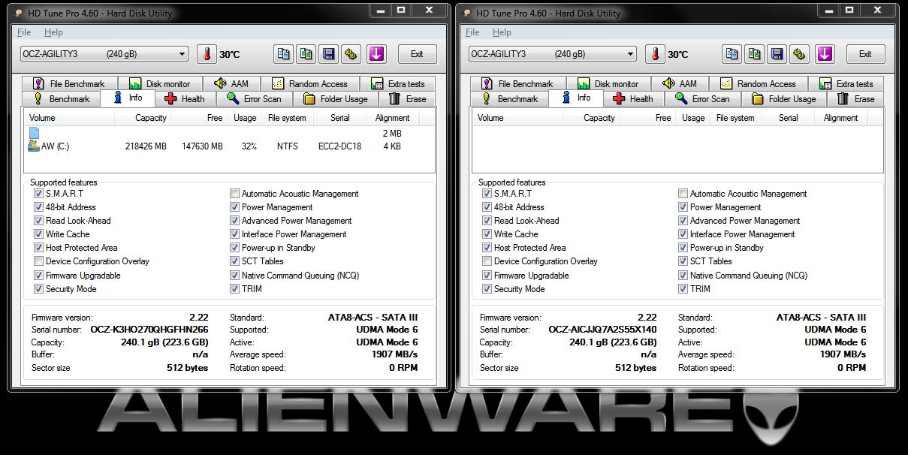
Task: Click the floppy disk save icon in left window
Action: click(328, 54)
